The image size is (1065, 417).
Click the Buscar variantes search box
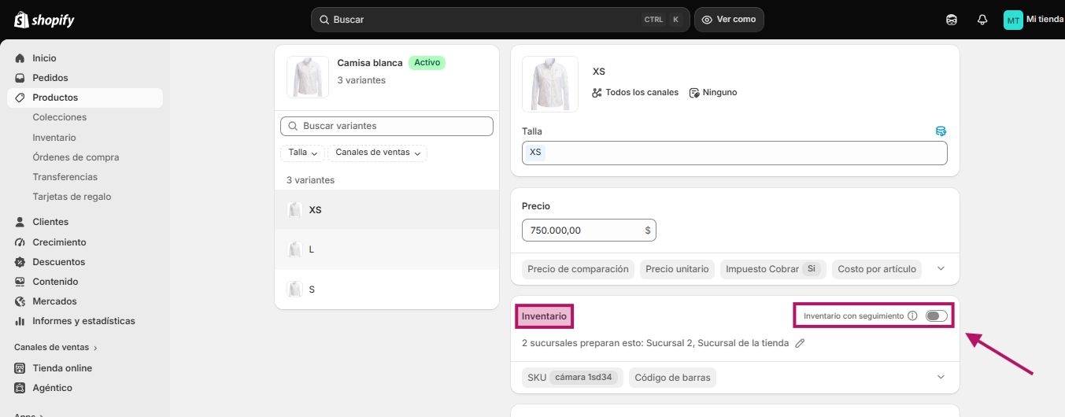pyautogui.click(x=386, y=126)
